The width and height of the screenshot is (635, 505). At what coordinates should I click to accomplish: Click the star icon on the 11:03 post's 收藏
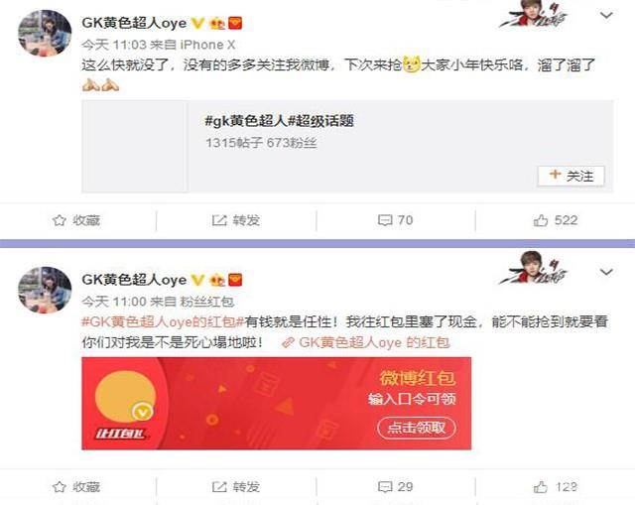60,220
